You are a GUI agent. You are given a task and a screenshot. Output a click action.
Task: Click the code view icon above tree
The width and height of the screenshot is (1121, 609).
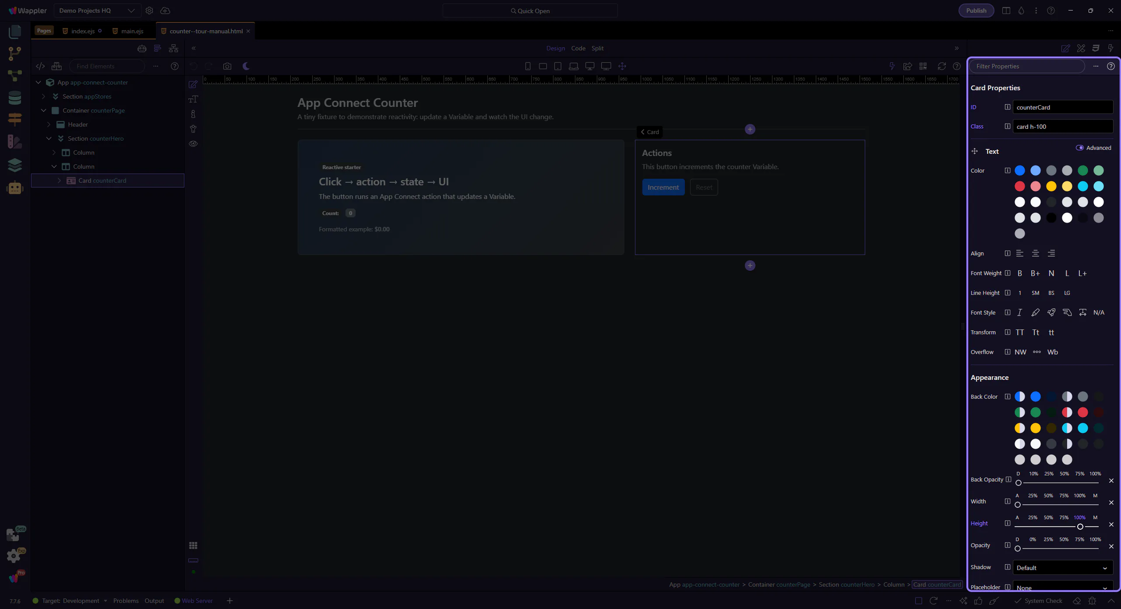pos(40,66)
